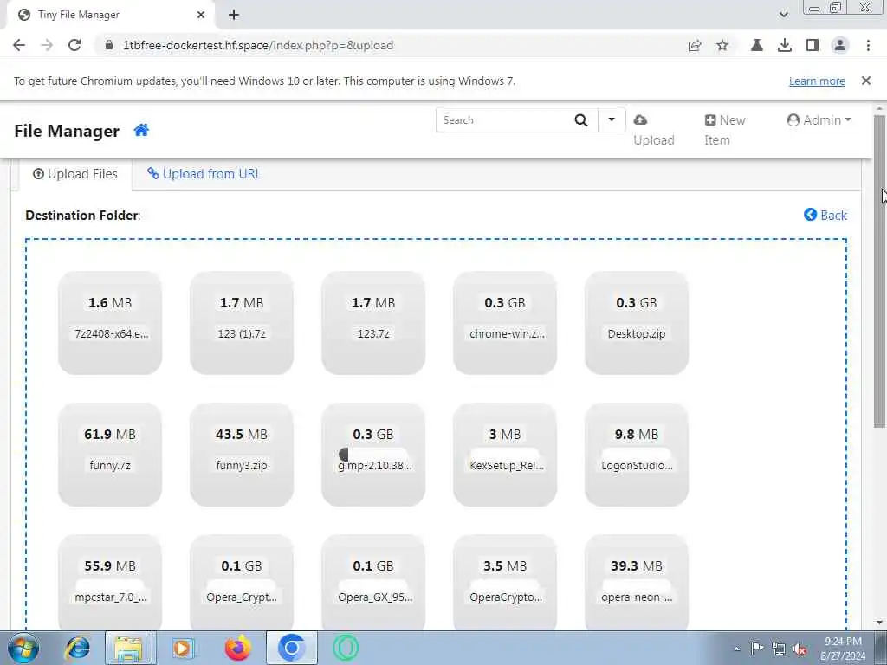Click the home icon beside File Manager
This screenshot has height=665, width=887.
pos(141,130)
